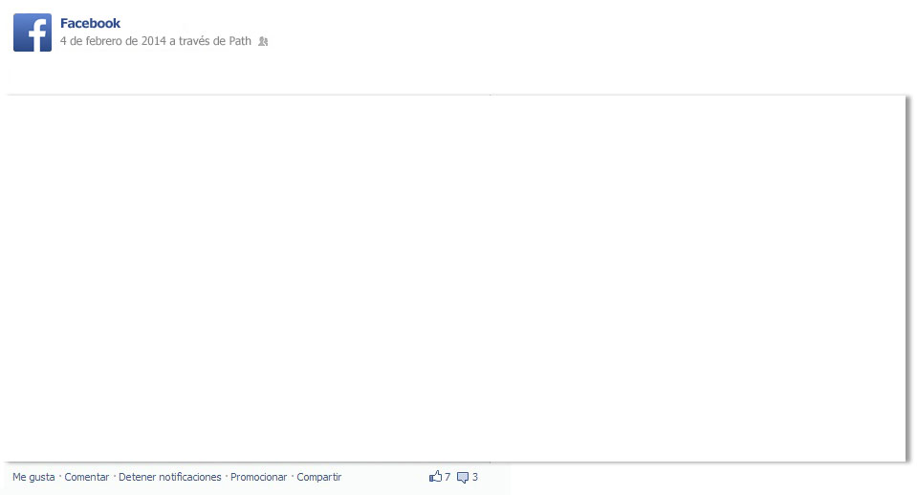This screenshot has height=495, width=917.
Task: Click the word febrero in the timestamp
Action: [x=103, y=41]
